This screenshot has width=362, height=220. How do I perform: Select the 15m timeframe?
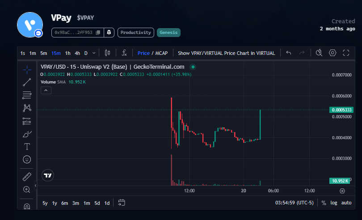coord(56,53)
